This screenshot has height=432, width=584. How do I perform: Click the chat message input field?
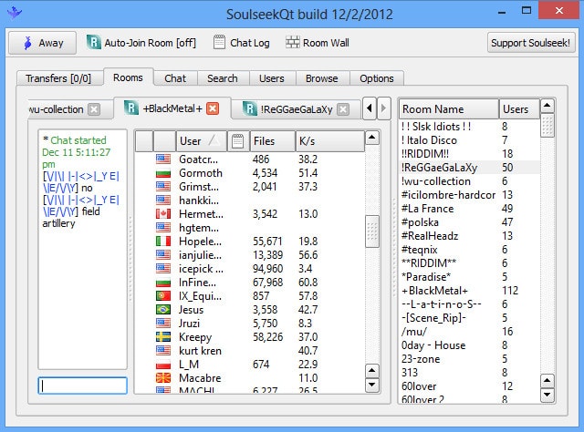coord(83,386)
